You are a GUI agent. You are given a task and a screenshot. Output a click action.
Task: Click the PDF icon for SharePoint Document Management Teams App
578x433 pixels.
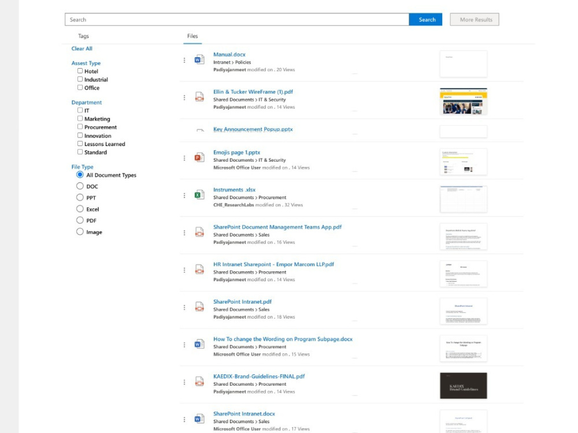click(199, 232)
